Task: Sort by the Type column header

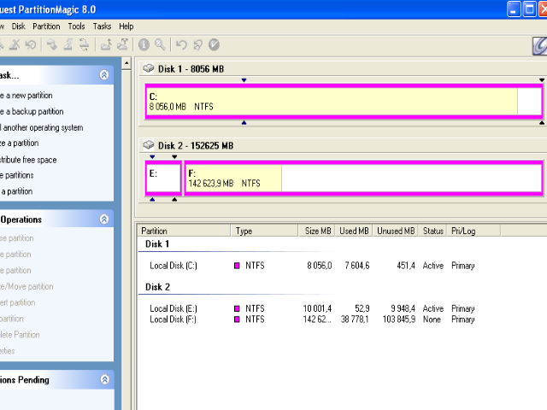Action: (x=264, y=231)
